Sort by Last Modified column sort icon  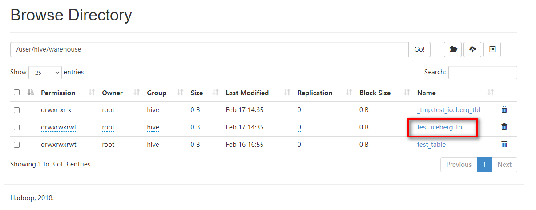[287, 93]
